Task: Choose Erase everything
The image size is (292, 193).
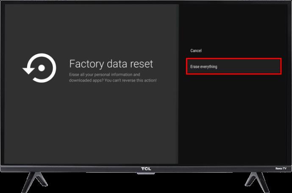Action: 234,66
